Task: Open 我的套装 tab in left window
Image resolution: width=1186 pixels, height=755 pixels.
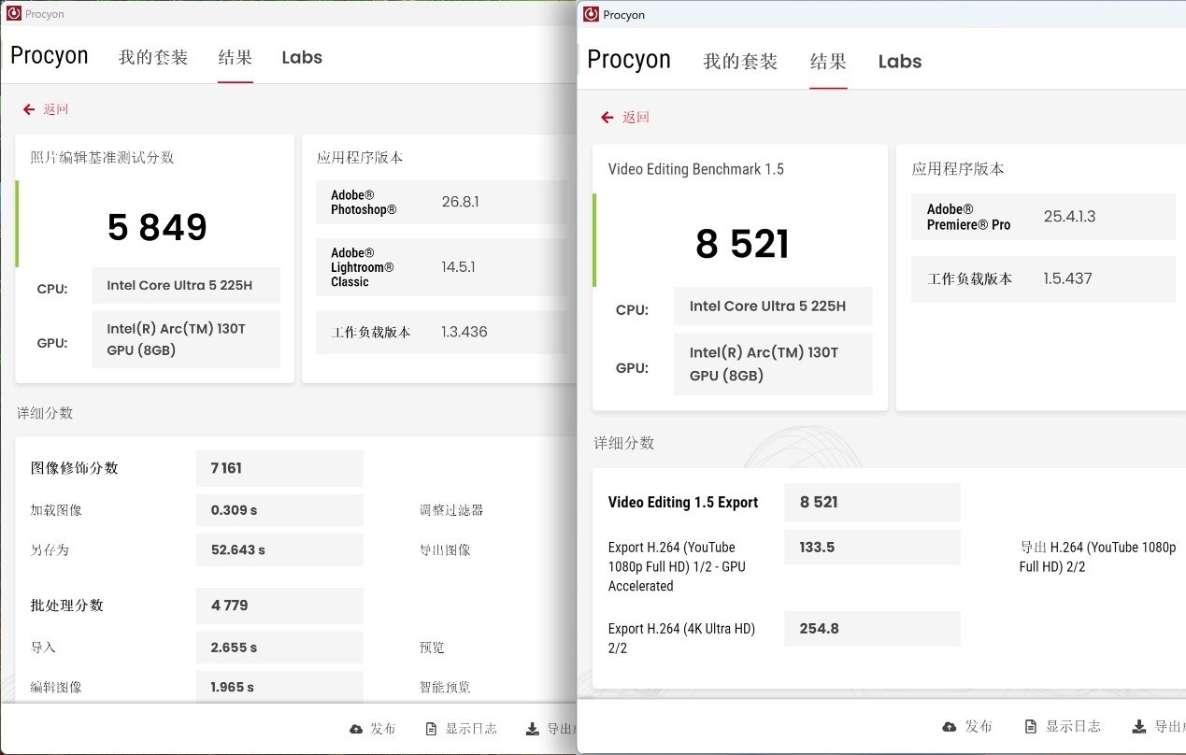Action: point(153,57)
